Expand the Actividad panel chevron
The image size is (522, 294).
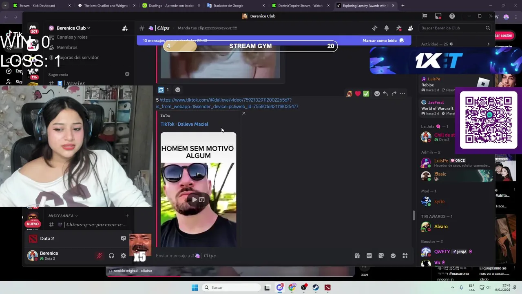(x=489, y=44)
